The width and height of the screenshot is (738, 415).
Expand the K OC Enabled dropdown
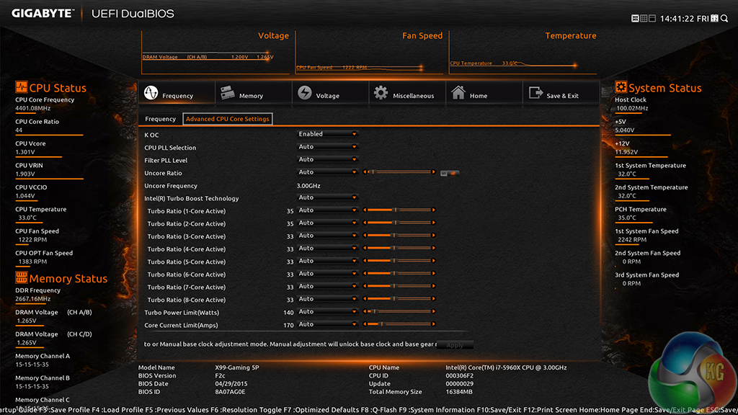click(x=328, y=134)
